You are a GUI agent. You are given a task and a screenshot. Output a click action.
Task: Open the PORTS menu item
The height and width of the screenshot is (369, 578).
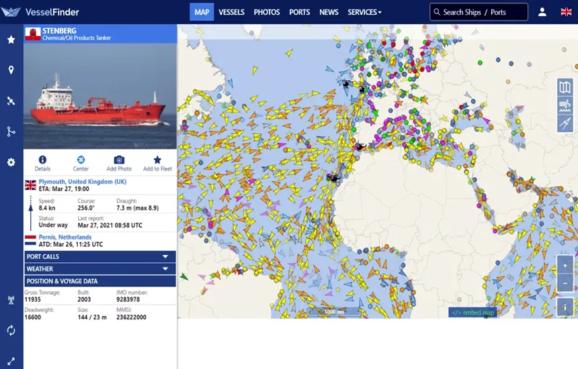click(x=299, y=12)
